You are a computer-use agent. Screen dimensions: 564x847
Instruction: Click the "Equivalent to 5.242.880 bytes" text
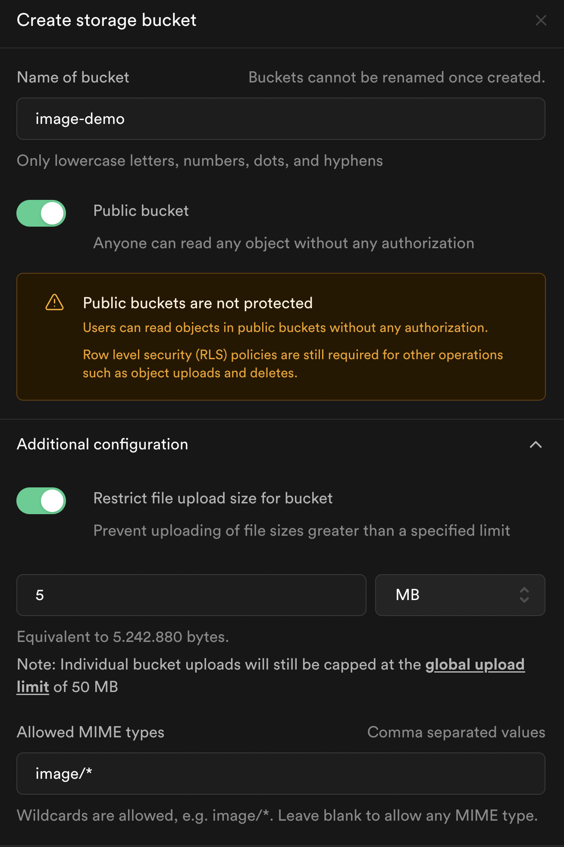(x=123, y=637)
